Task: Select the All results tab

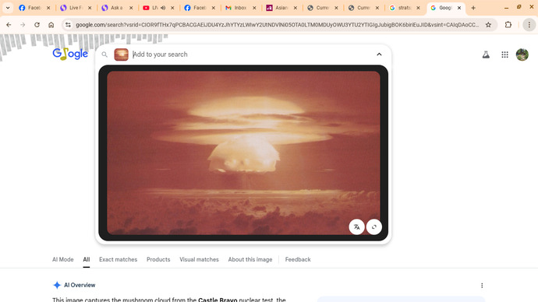Action: click(x=86, y=259)
